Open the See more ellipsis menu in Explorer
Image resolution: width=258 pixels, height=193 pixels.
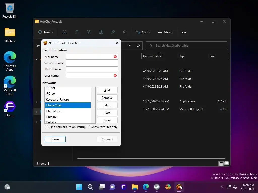tap(184, 32)
